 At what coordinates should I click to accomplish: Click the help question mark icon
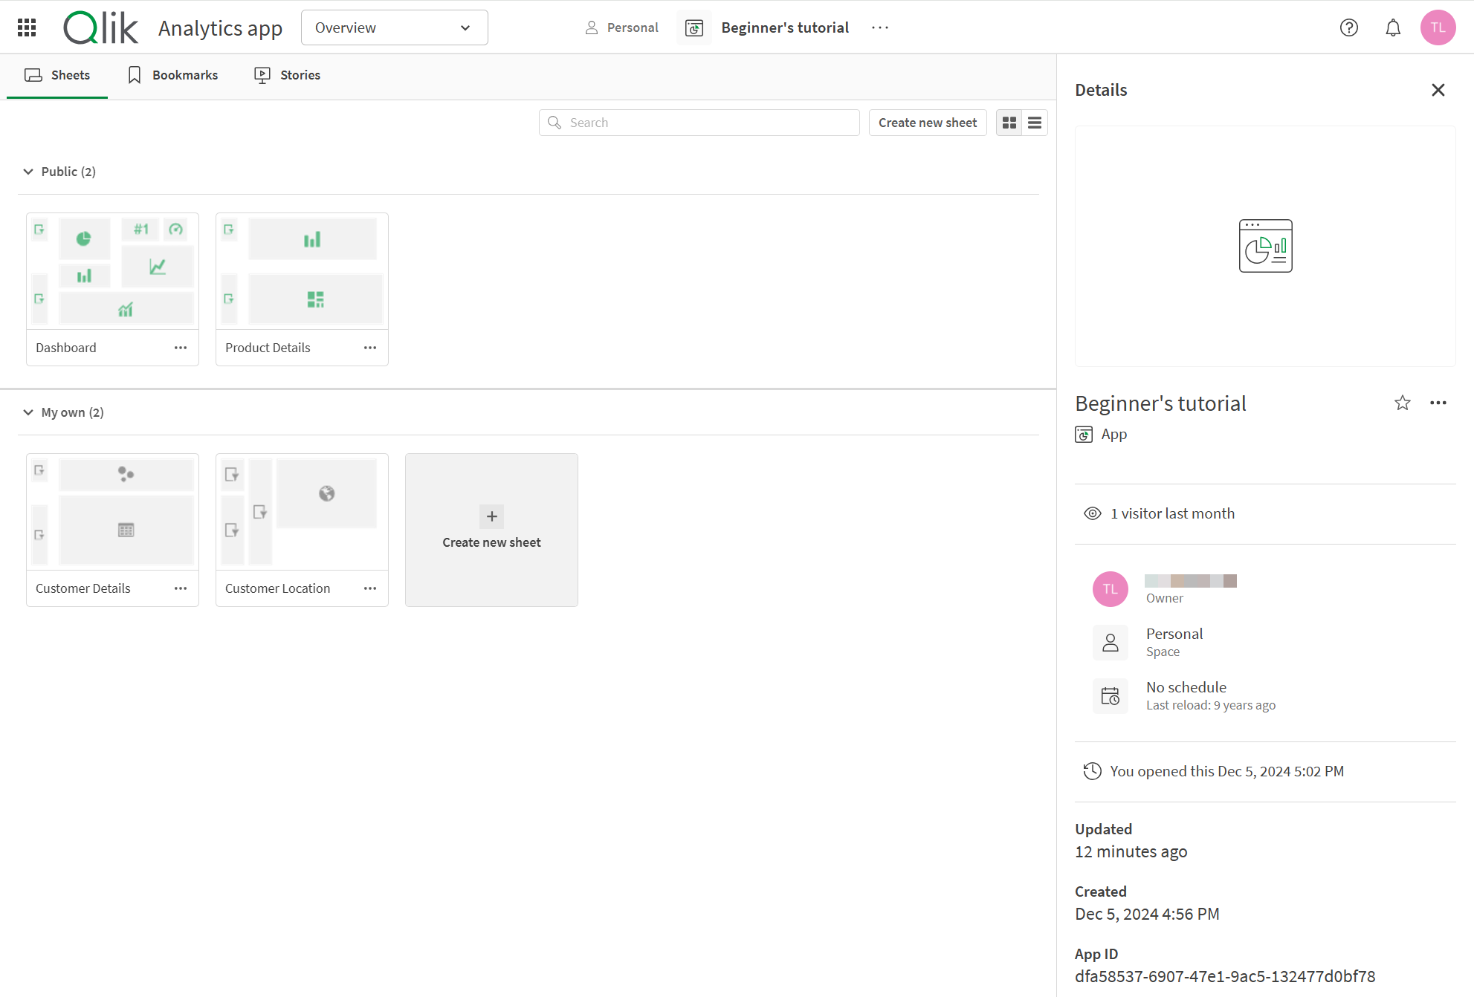[x=1348, y=27]
